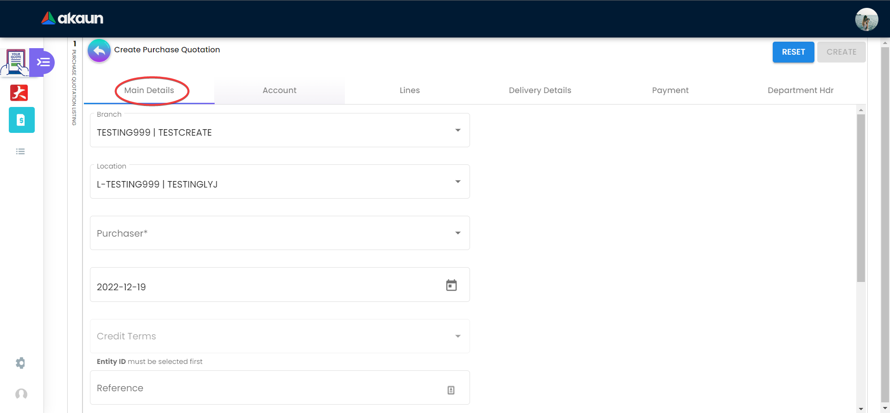Screen dimensions: 890x413
Task: Select the teal invoice document icon
Action: click(x=22, y=120)
